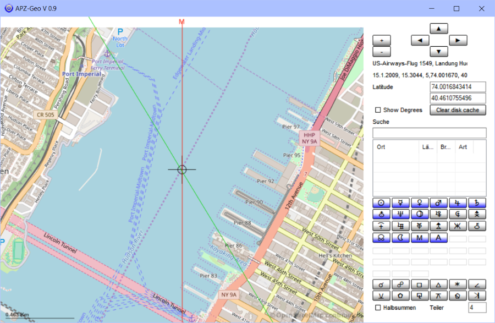Click the HHP NY 9A road shield
This screenshot has height=323, width=495.
click(309, 138)
